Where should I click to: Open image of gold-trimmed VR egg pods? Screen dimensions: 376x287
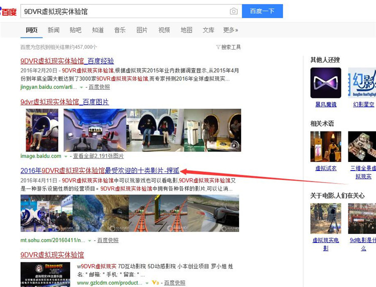point(213,130)
